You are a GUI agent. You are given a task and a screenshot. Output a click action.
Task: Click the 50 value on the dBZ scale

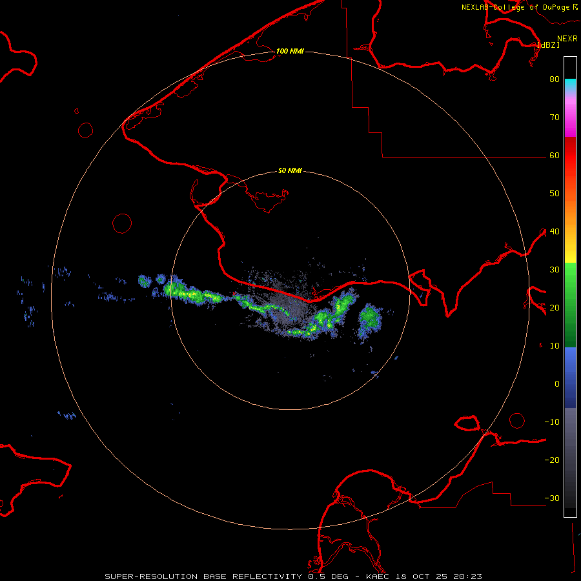tap(555, 194)
